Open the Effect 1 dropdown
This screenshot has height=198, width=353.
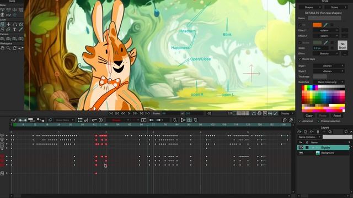(326, 30)
